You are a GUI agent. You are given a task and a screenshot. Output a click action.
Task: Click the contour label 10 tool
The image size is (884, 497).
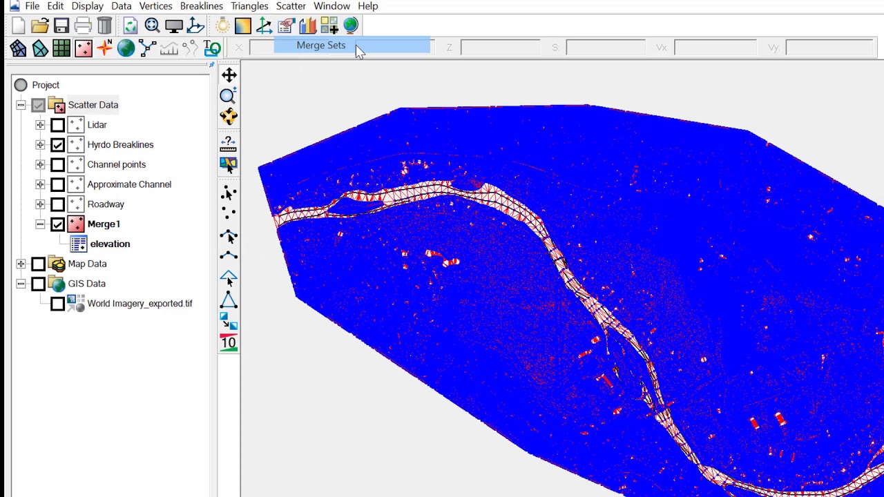click(229, 343)
